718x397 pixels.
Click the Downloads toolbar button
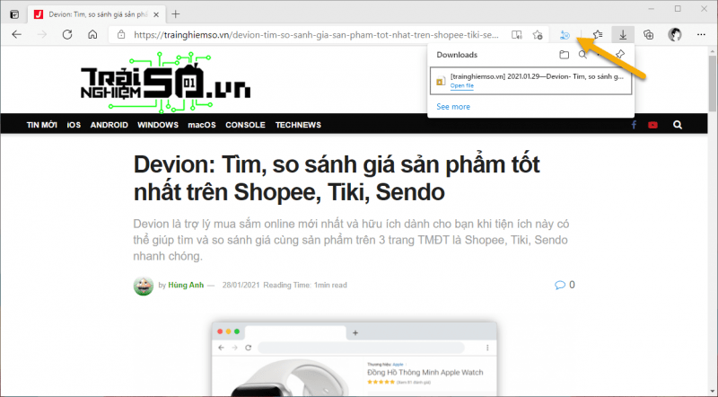tap(622, 35)
